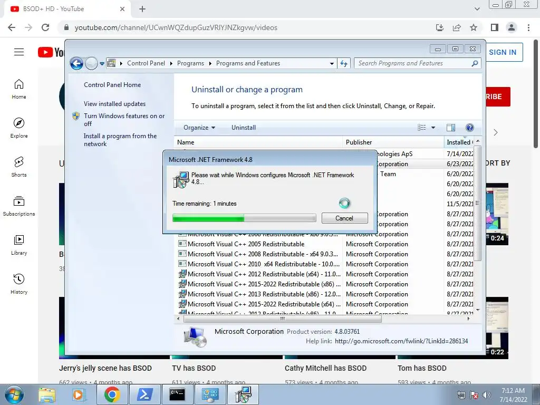Open PowerShell from the taskbar
Image resolution: width=540 pixels, height=405 pixels.
tap(144, 394)
